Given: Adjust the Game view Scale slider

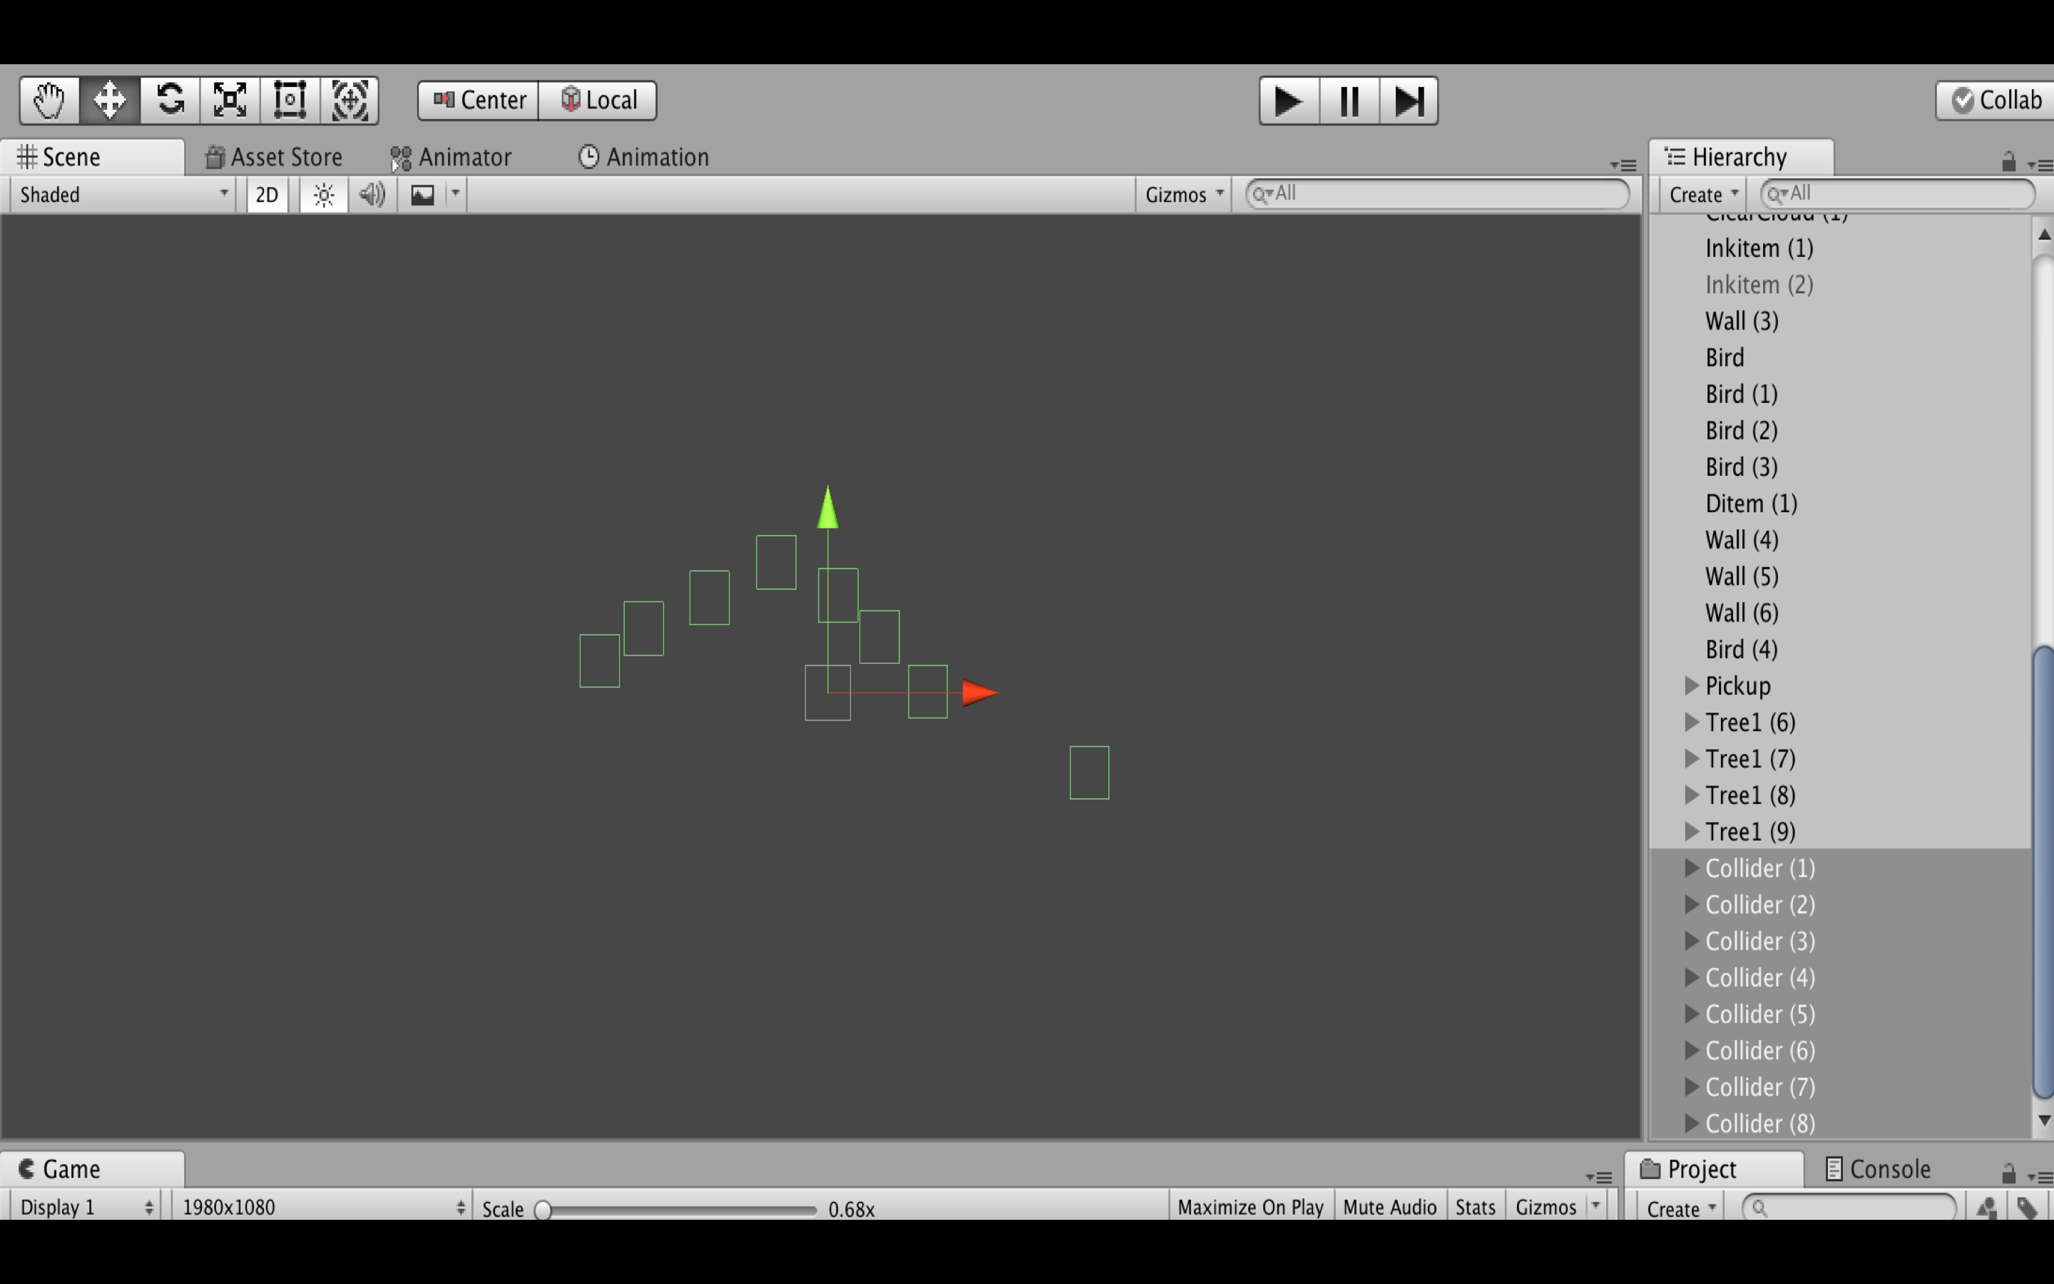Looking at the screenshot, I should click(x=543, y=1209).
